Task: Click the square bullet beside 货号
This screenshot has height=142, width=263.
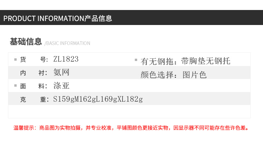Action: coord(15,59)
